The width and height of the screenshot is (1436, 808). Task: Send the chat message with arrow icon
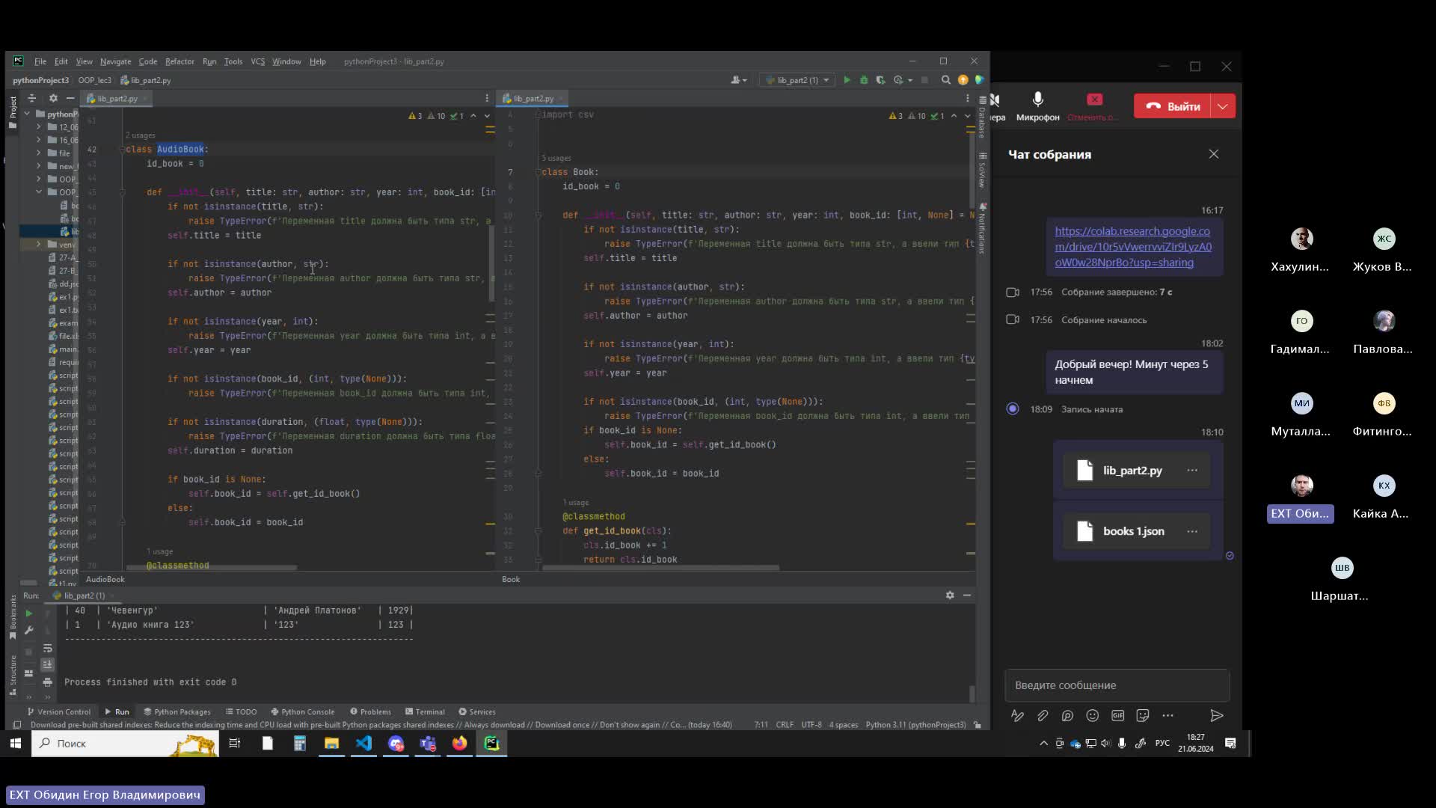(1217, 716)
